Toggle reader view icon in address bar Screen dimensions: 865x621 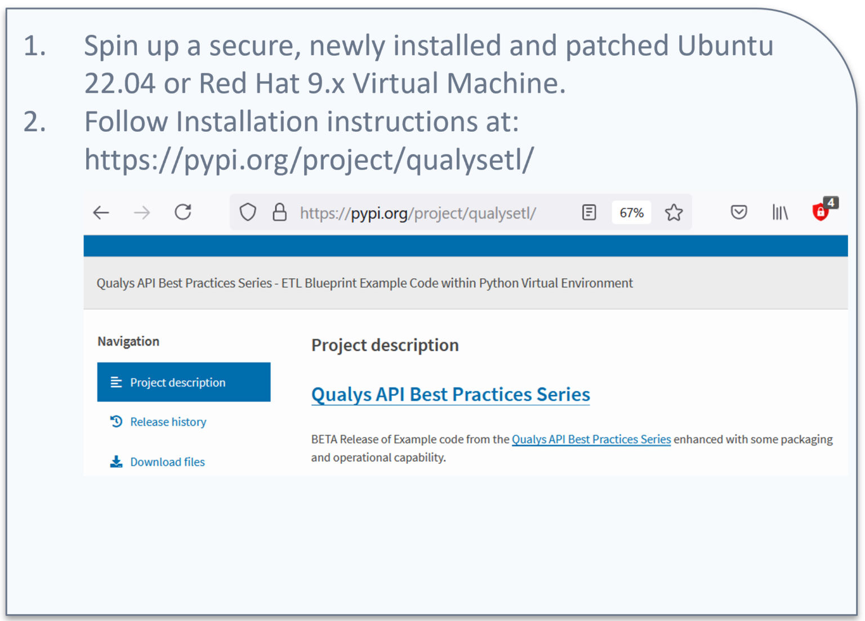tap(589, 212)
